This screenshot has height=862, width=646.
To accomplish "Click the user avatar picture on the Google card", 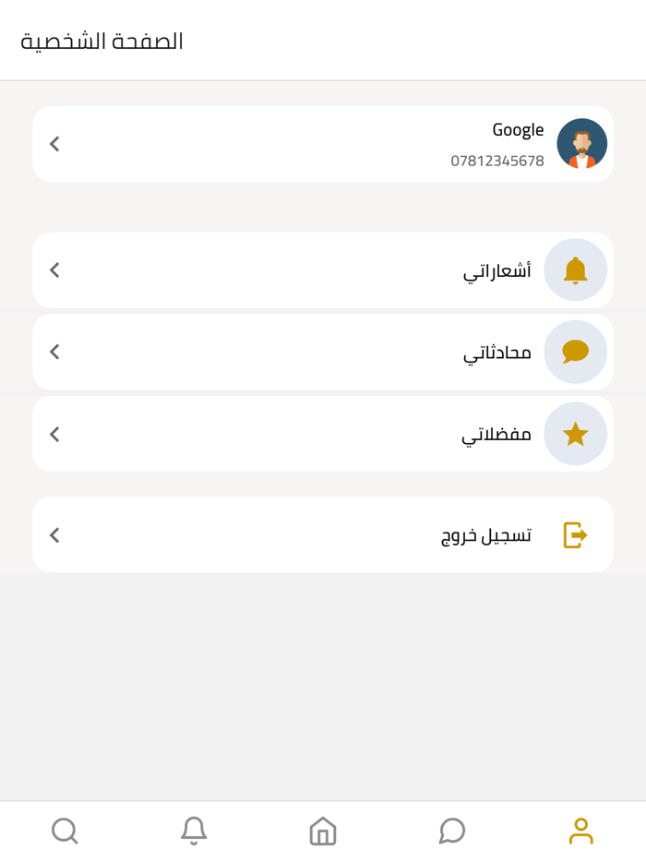I will point(582,144).
